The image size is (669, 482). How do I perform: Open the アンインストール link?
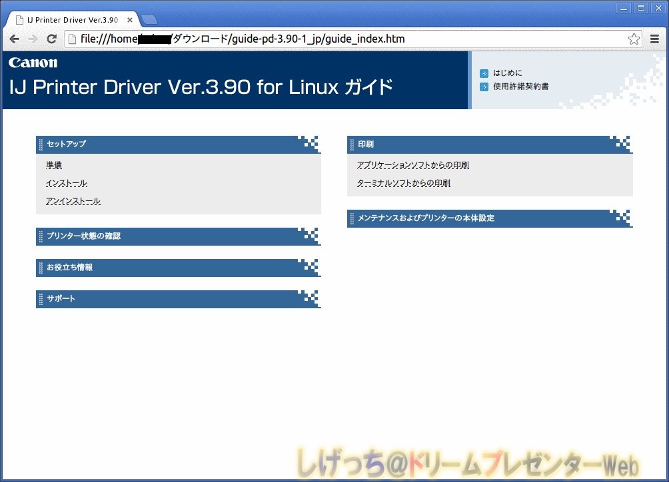(73, 201)
